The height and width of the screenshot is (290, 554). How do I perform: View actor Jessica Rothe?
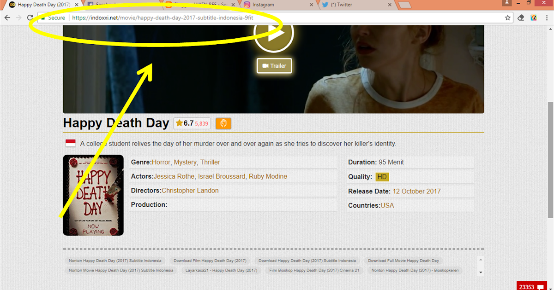click(174, 176)
